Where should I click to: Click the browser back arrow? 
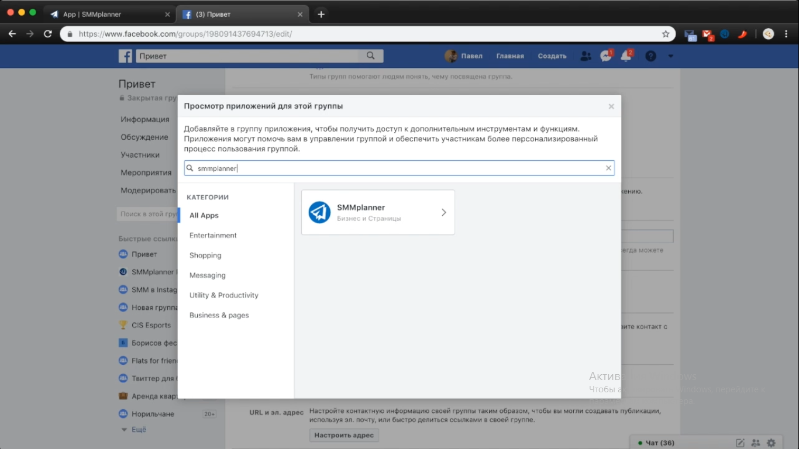(x=12, y=34)
